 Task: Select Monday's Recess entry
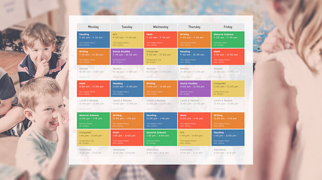pyautogui.click(x=93, y=73)
